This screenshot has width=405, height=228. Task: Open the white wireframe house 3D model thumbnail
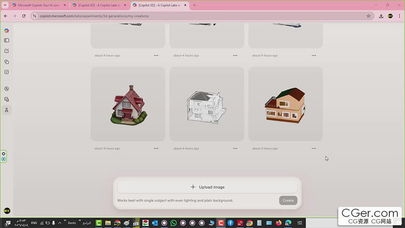207,104
